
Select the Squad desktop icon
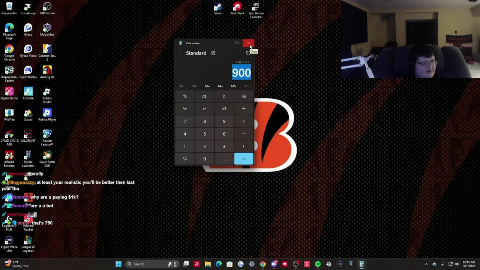click(28, 115)
